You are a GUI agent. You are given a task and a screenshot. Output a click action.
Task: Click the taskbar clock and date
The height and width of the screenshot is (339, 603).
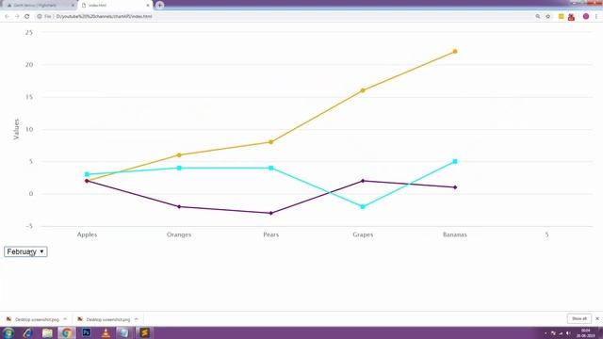(x=586, y=332)
